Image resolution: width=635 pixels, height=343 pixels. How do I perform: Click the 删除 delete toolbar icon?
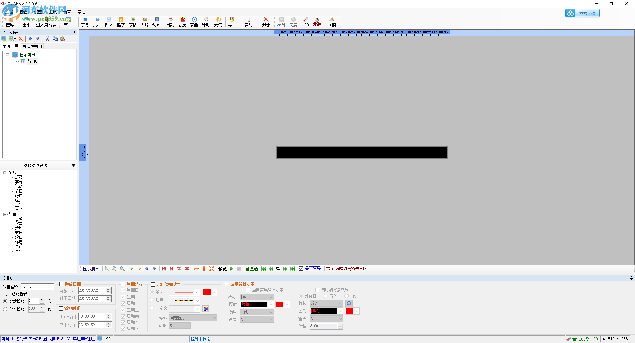tap(266, 22)
